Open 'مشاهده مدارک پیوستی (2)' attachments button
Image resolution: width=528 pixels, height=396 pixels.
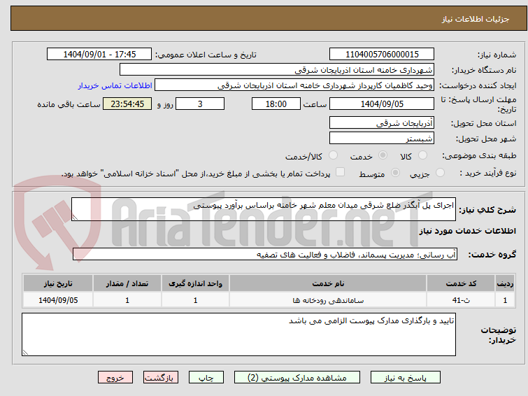(x=297, y=378)
